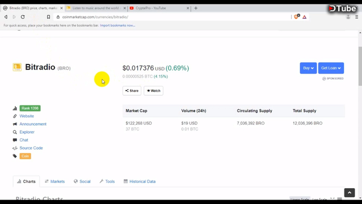Screen dimensions: 362x204
Task: Click the chain link icon beside Website
Action: point(15,116)
